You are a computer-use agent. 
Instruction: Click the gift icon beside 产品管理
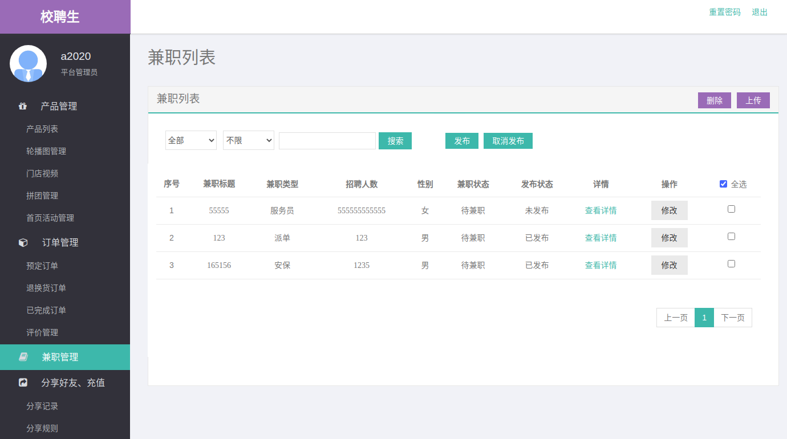click(23, 106)
